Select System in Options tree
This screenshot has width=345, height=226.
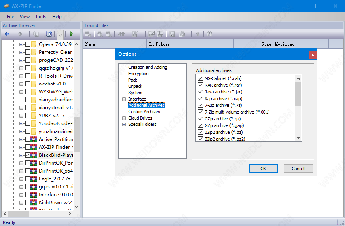coord(135,93)
